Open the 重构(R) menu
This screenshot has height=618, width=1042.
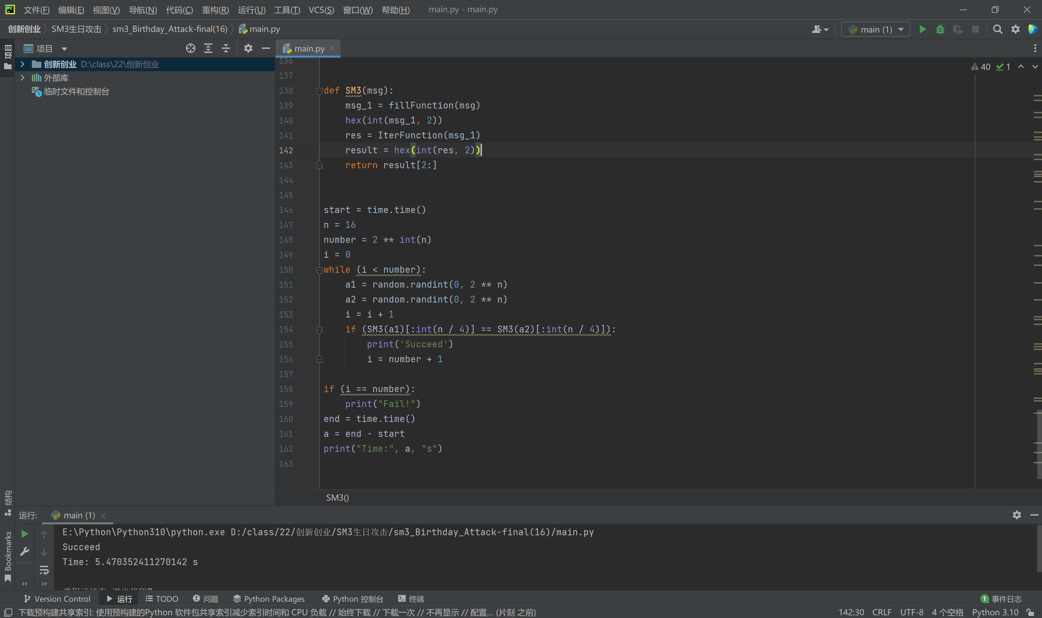[x=215, y=9]
